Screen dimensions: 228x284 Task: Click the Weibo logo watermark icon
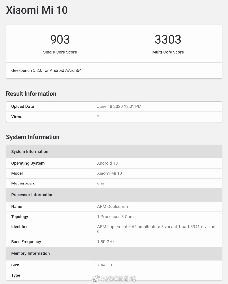coord(95,279)
